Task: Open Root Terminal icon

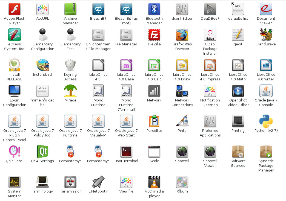Action: [x=126, y=152]
